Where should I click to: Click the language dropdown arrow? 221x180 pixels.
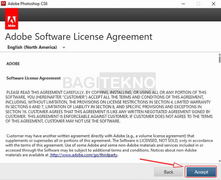click(x=64, y=48)
